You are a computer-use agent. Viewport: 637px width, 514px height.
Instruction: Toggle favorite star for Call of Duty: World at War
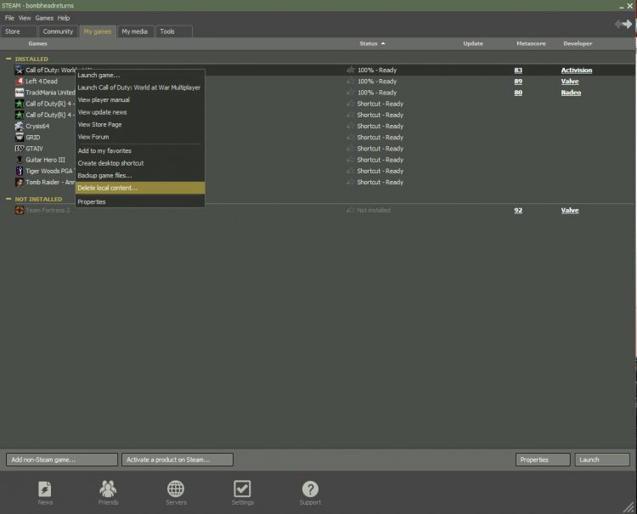[x=351, y=70]
